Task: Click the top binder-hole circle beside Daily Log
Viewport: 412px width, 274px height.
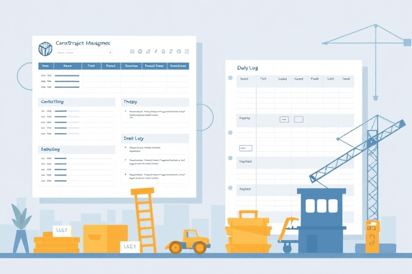Action: (x=230, y=78)
